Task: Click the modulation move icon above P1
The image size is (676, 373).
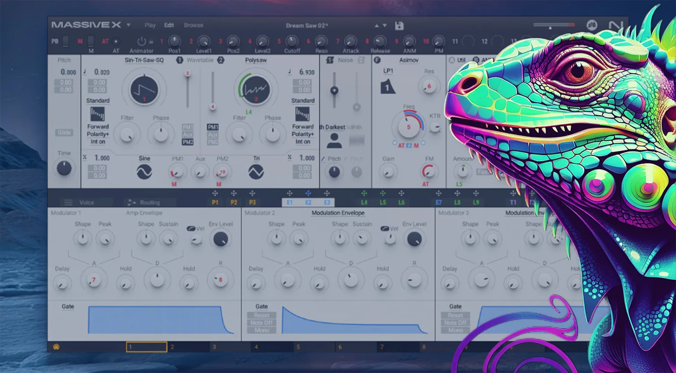Action: [x=215, y=194]
